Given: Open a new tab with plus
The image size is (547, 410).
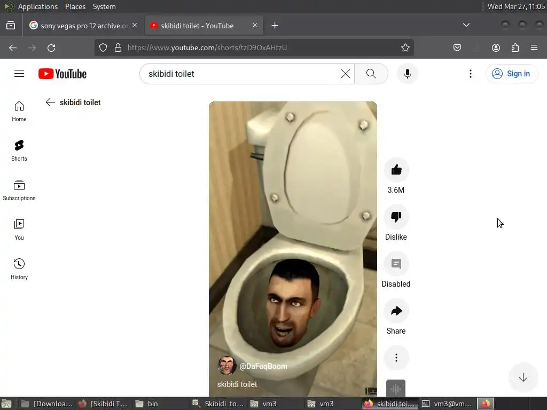Looking at the screenshot, I should tap(275, 26).
